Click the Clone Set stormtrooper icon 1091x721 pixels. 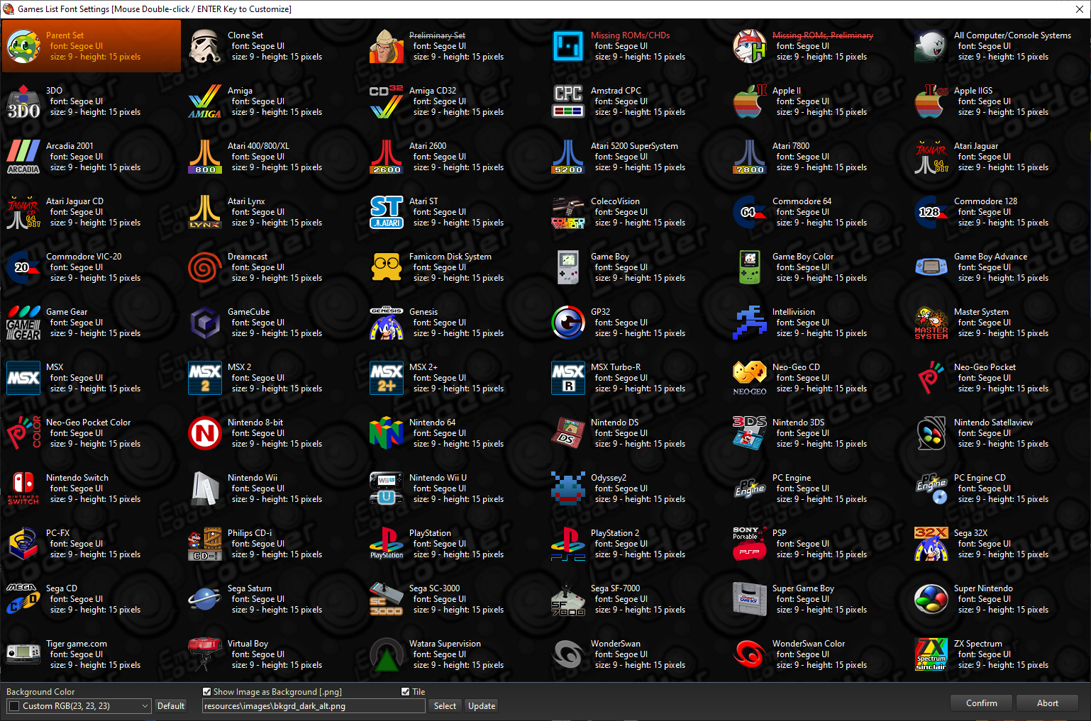tap(205, 46)
